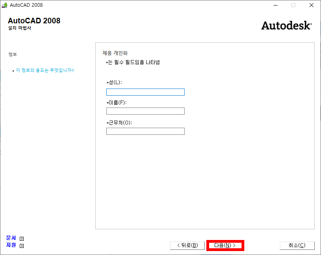Open the 지원 support link
321x255 pixels.
tap(11, 245)
